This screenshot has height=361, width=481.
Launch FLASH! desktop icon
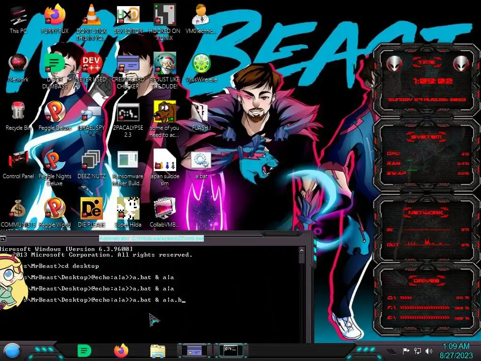(201, 117)
